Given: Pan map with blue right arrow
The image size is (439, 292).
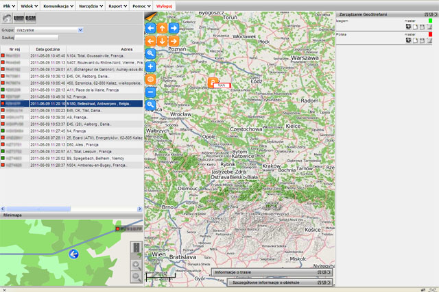Looking at the screenshot, I should pos(174,28).
